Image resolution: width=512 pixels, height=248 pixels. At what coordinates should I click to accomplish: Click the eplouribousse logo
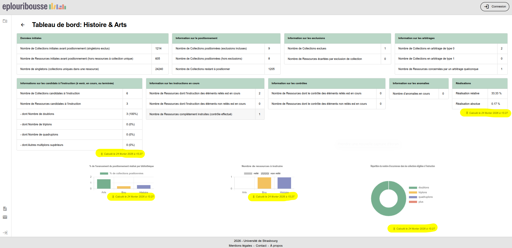point(34,6)
